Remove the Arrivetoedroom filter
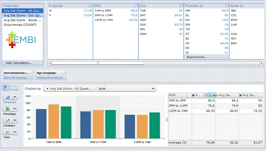Viewport: 266px width, 151px height. (x=32, y=72)
